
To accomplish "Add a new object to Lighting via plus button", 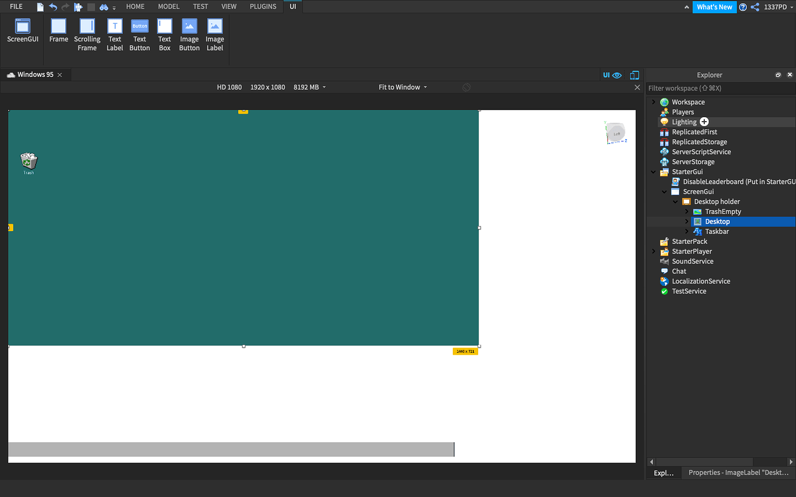I will [x=704, y=122].
